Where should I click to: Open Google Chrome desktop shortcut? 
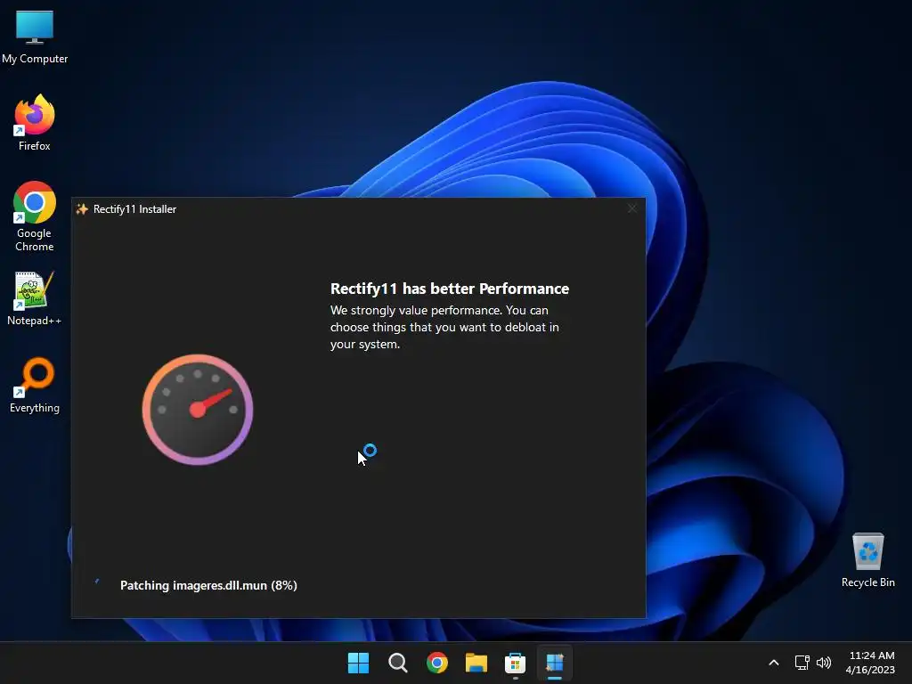[35, 216]
